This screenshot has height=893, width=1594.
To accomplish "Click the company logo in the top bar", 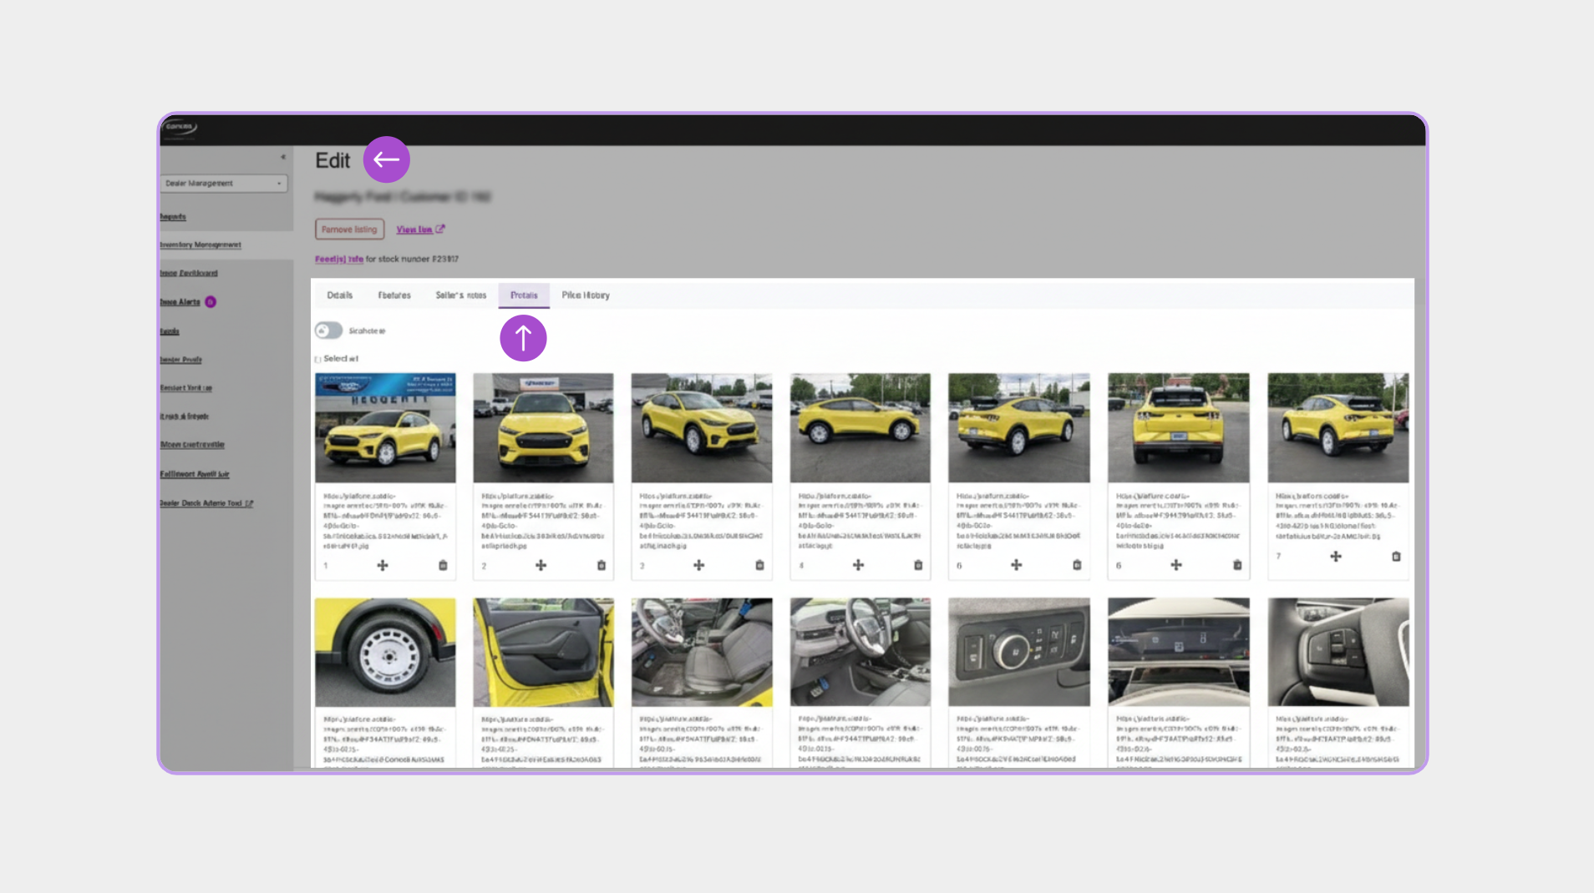I will 181,128.
